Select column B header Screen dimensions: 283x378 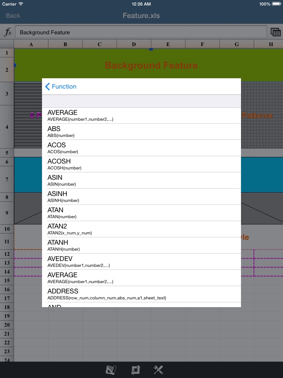65,44
